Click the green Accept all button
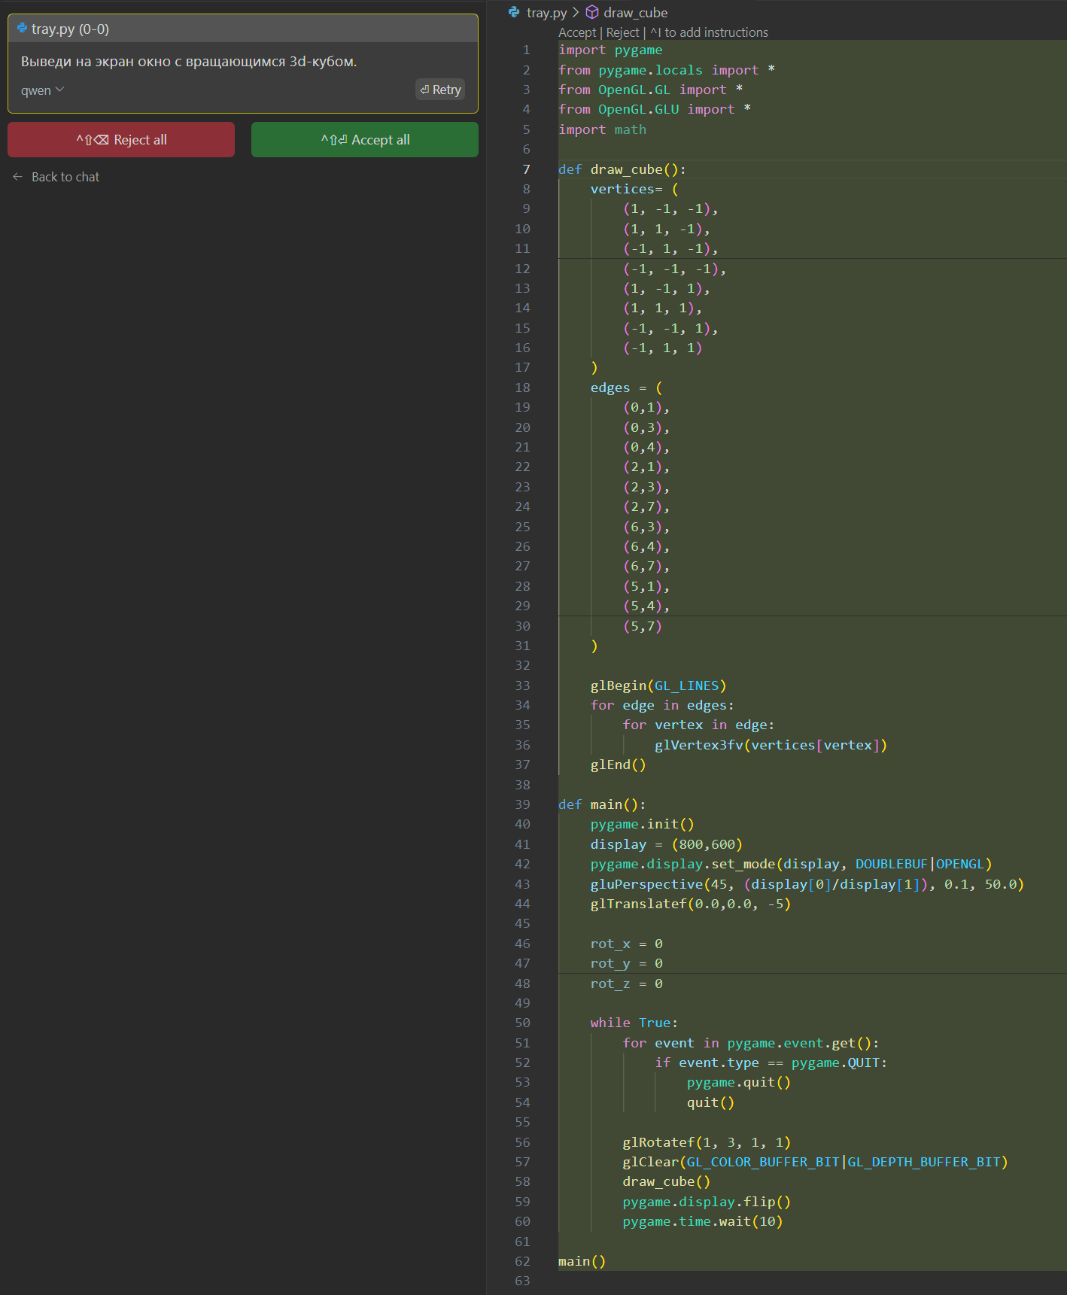1067x1295 pixels. point(365,140)
